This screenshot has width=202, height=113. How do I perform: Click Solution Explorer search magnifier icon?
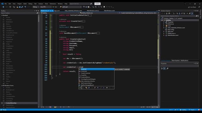coord(196,16)
